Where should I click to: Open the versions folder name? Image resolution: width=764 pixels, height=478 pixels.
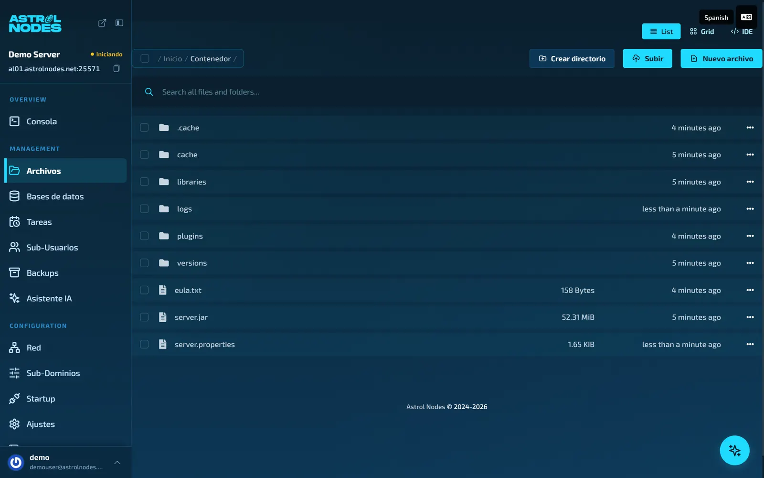[x=192, y=263]
